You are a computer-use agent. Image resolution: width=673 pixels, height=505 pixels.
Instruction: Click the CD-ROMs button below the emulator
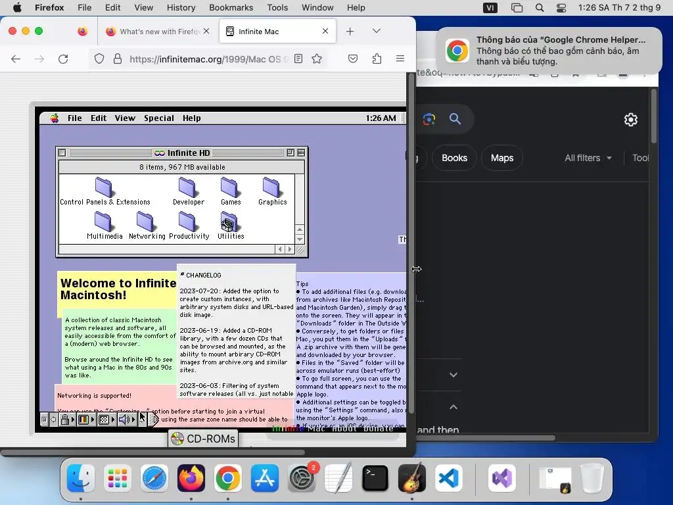pyautogui.click(x=203, y=439)
